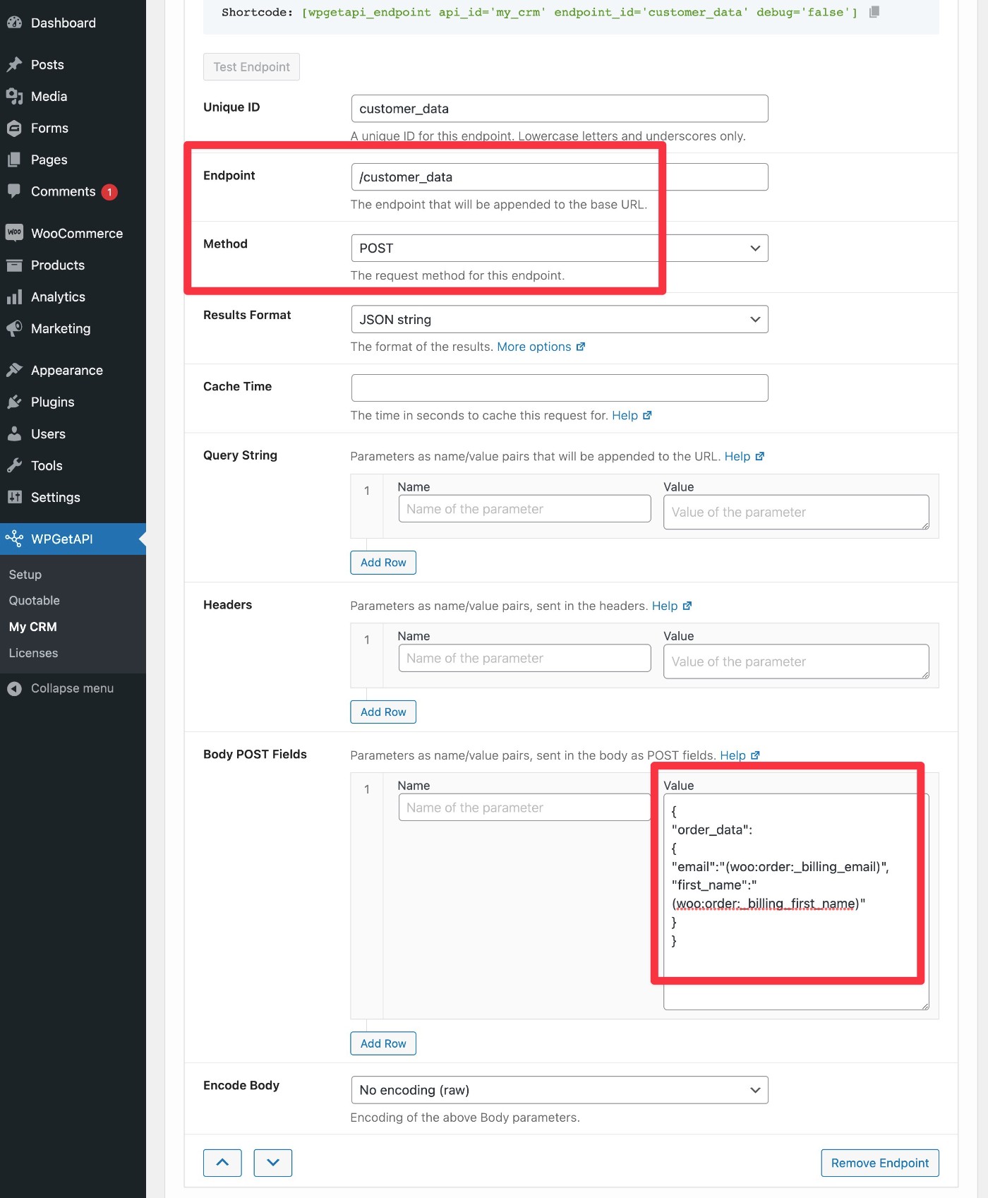
Task: Click the Posts pin icon
Action: [14, 64]
